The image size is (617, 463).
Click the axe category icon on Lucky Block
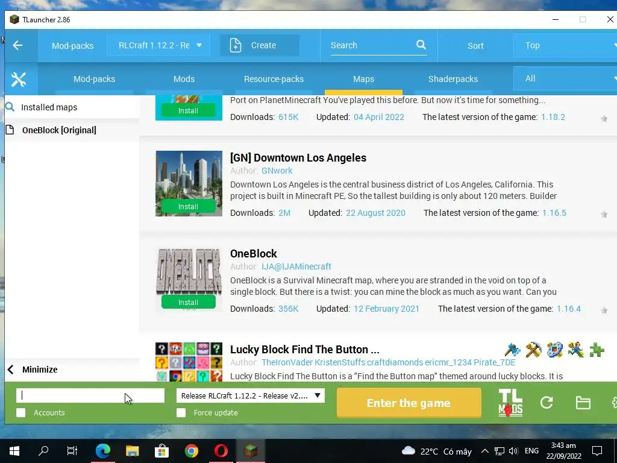tap(512, 350)
